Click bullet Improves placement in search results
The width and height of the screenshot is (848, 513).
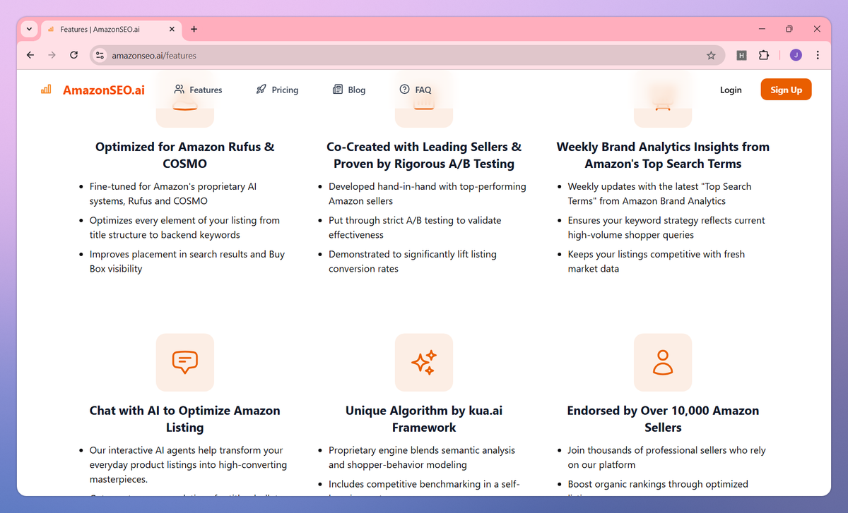(x=187, y=261)
